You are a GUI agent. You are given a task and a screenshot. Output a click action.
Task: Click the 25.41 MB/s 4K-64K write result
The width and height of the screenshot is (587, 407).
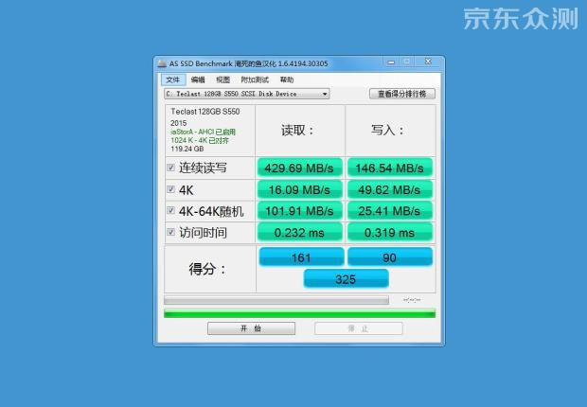click(x=390, y=211)
